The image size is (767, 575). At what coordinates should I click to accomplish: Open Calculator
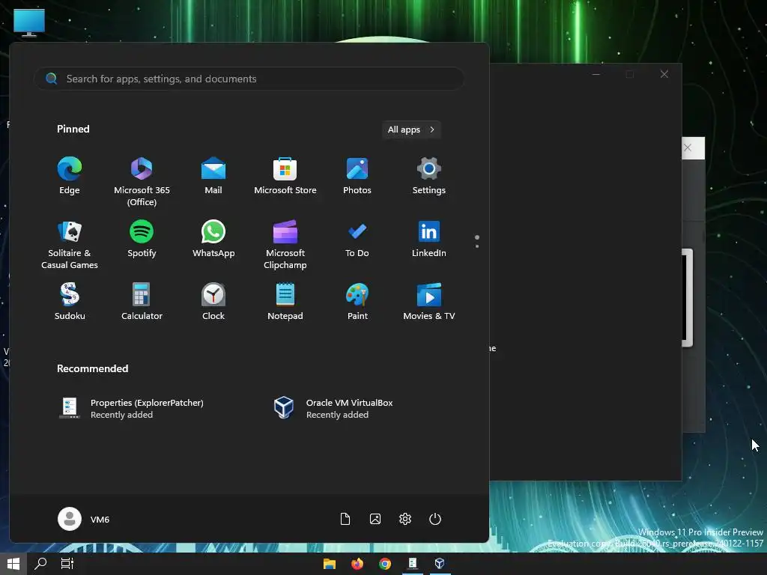point(142,302)
